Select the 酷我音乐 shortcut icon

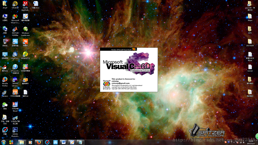[25, 81]
